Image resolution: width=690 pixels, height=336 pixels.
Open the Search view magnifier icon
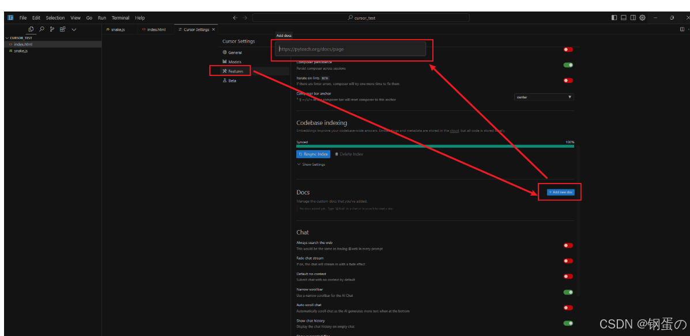pyautogui.click(x=42, y=29)
